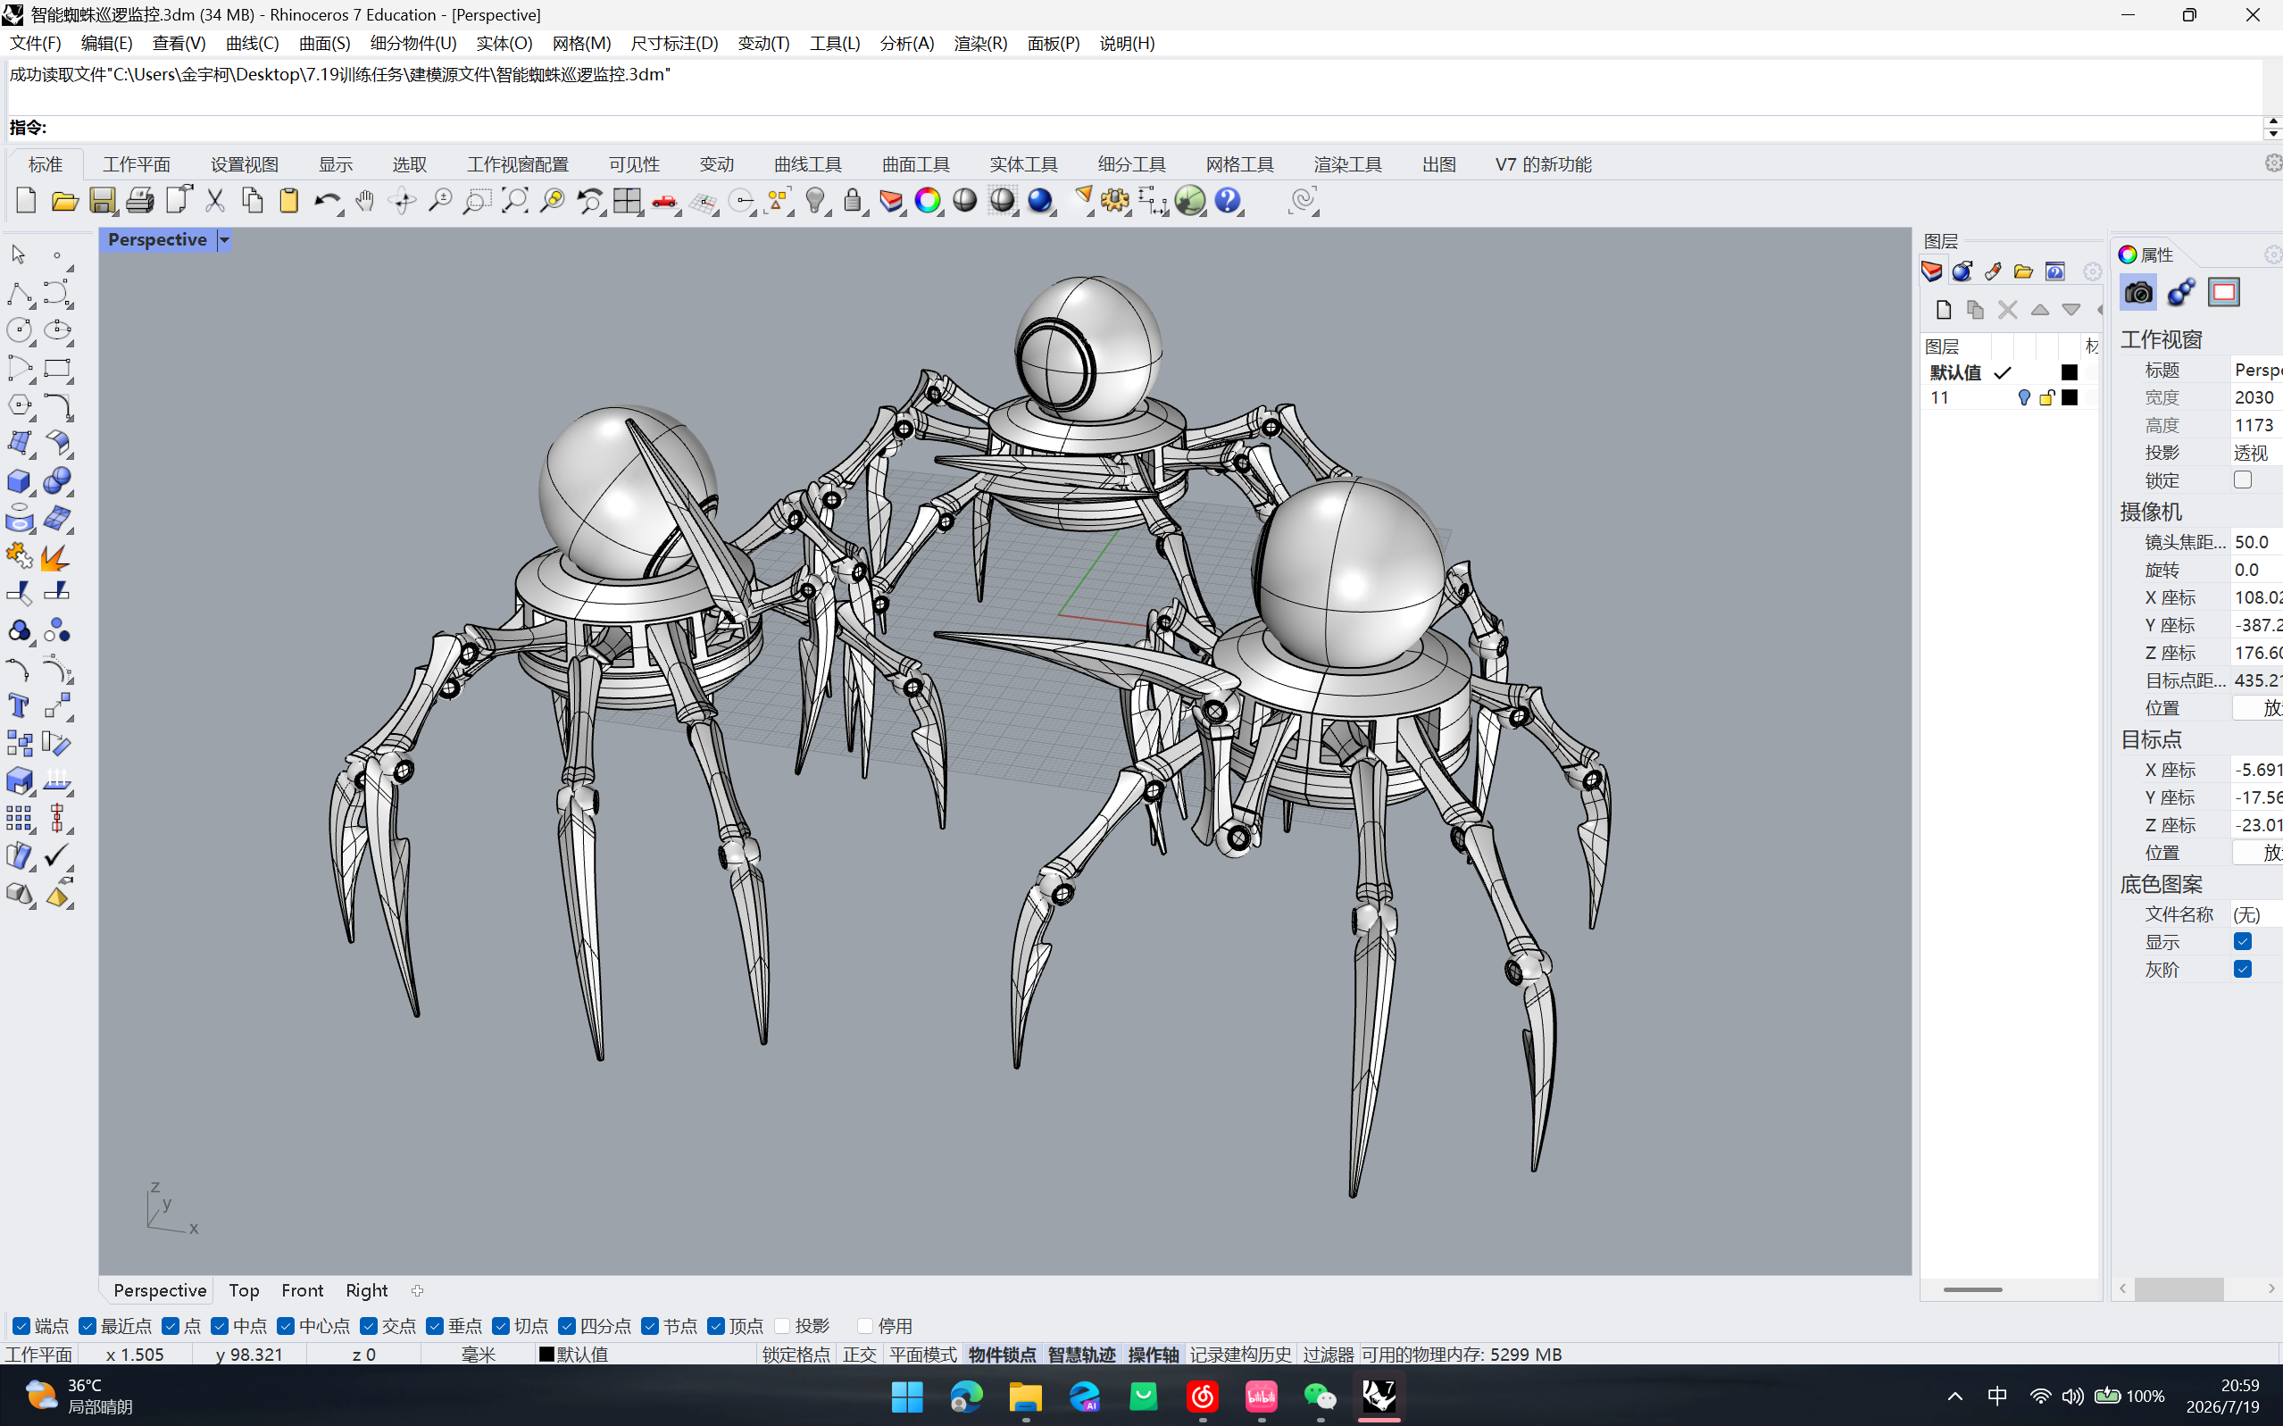The image size is (2283, 1426).
Task: Click the New file icon
Action: point(27,201)
